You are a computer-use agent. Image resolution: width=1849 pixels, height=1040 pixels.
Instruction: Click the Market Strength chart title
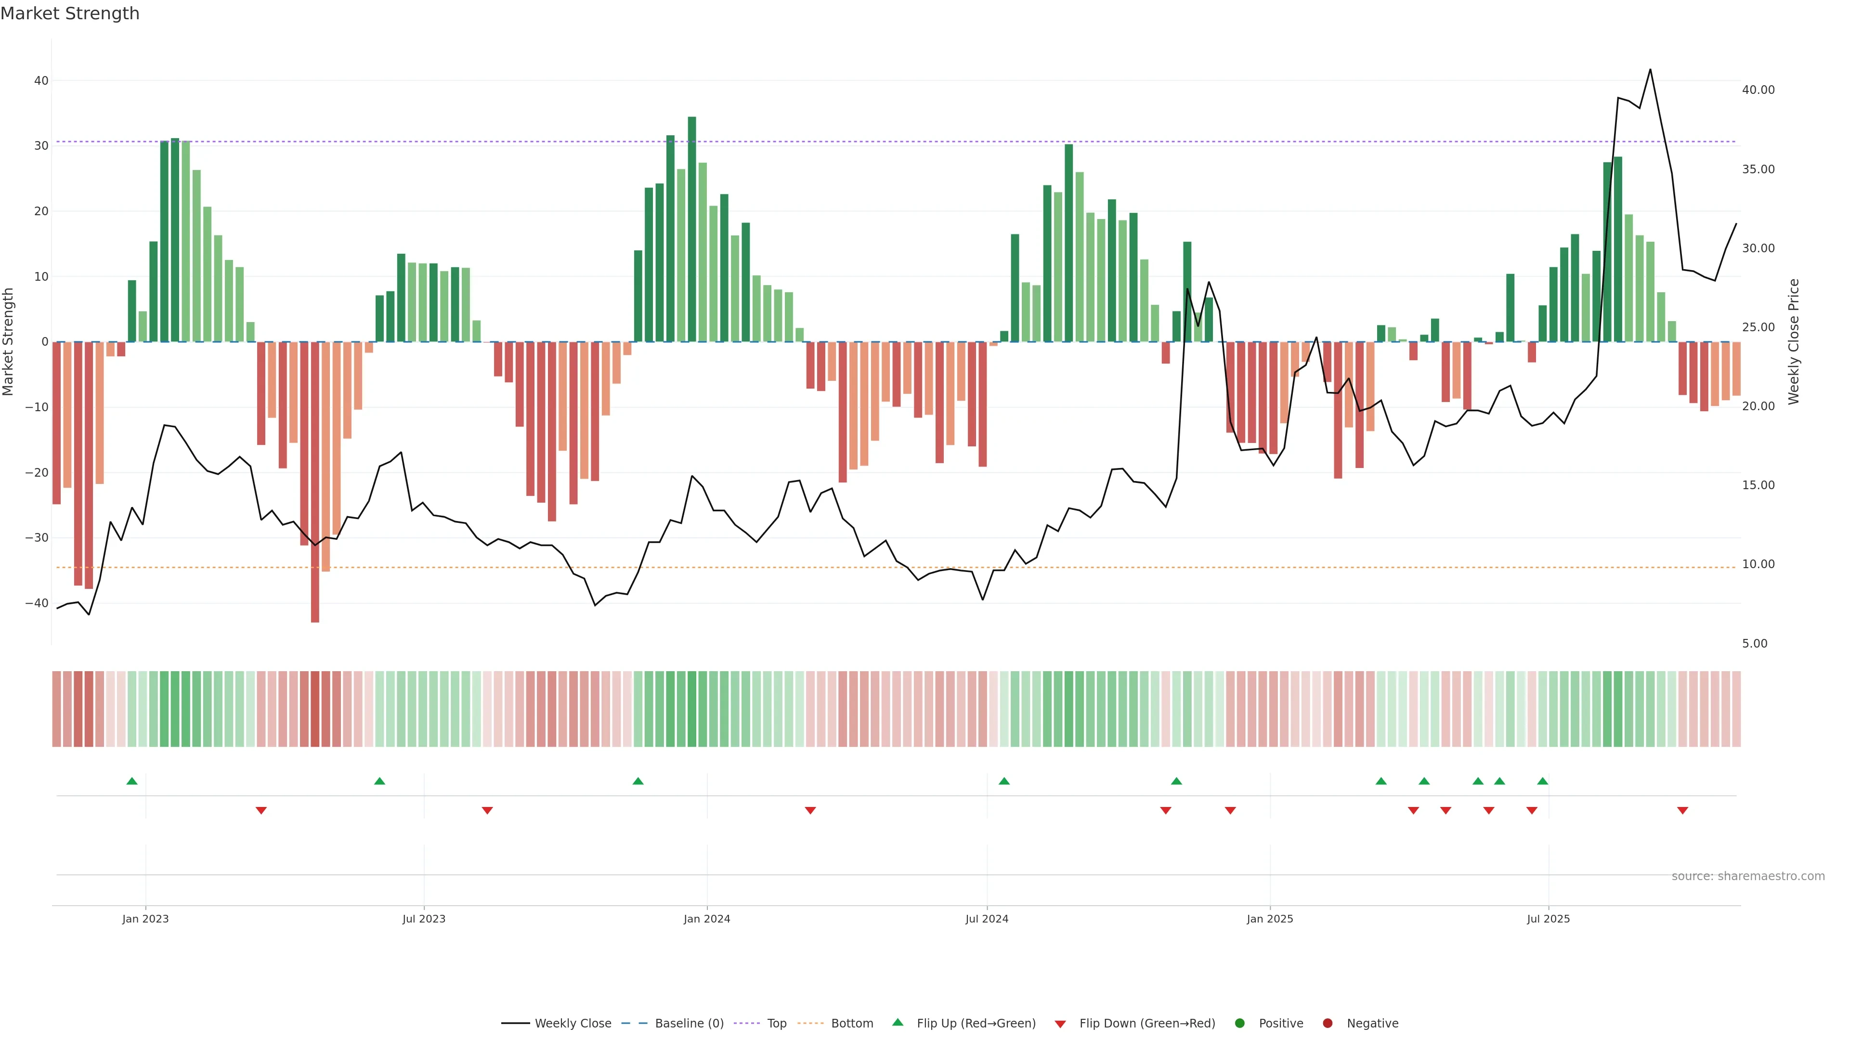coord(70,13)
